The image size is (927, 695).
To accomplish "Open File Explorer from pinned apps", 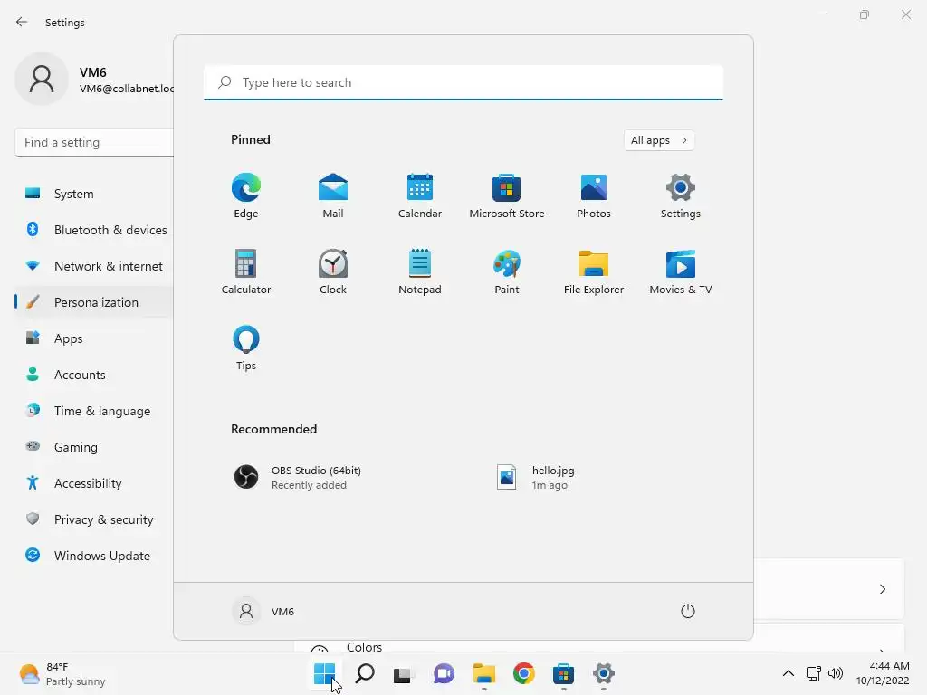I will coord(594,271).
